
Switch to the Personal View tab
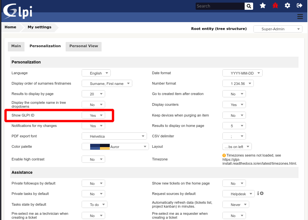click(x=83, y=46)
